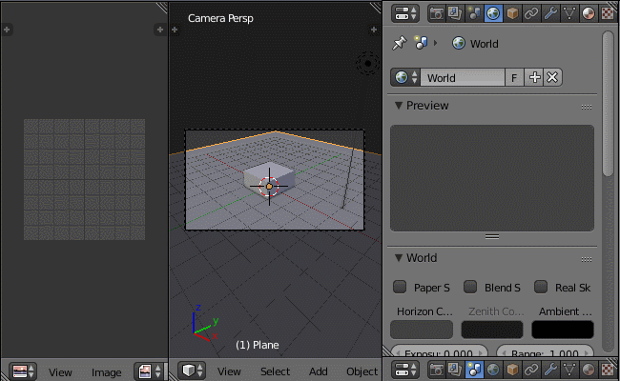Open the editor type selector in the upper Properties header
Image resolution: width=620 pixels, height=381 pixels.
click(405, 13)
